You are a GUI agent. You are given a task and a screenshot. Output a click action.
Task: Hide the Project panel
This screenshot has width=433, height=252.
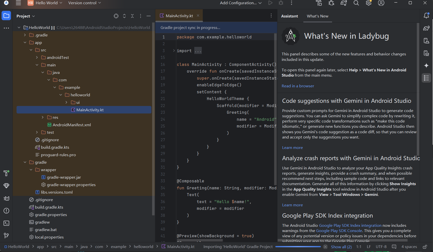pos(149,16)
